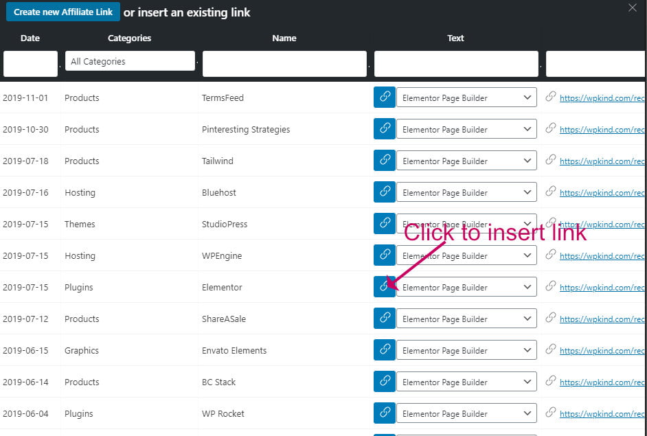Click the Name column header
647x436 pixels.
(284, 38)
